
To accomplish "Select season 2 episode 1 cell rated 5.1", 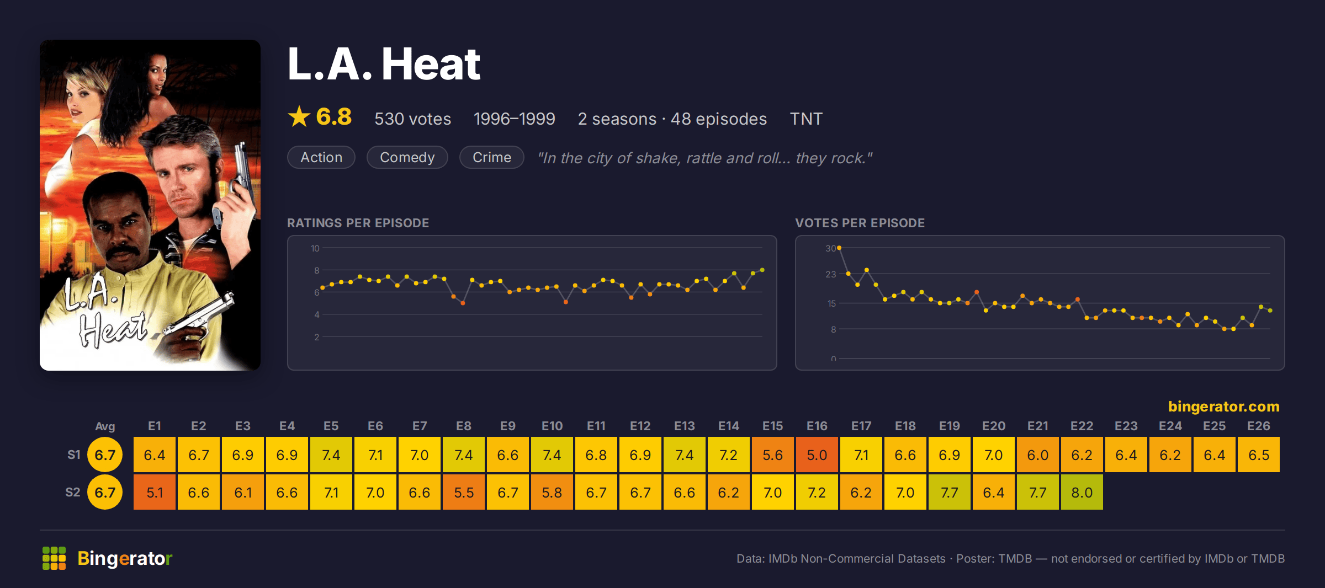I will [x=155, y=492].
